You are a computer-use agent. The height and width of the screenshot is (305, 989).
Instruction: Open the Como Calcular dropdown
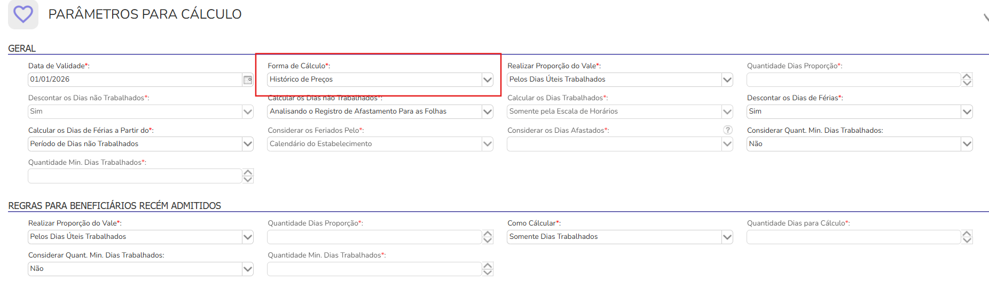coord(727,237)
